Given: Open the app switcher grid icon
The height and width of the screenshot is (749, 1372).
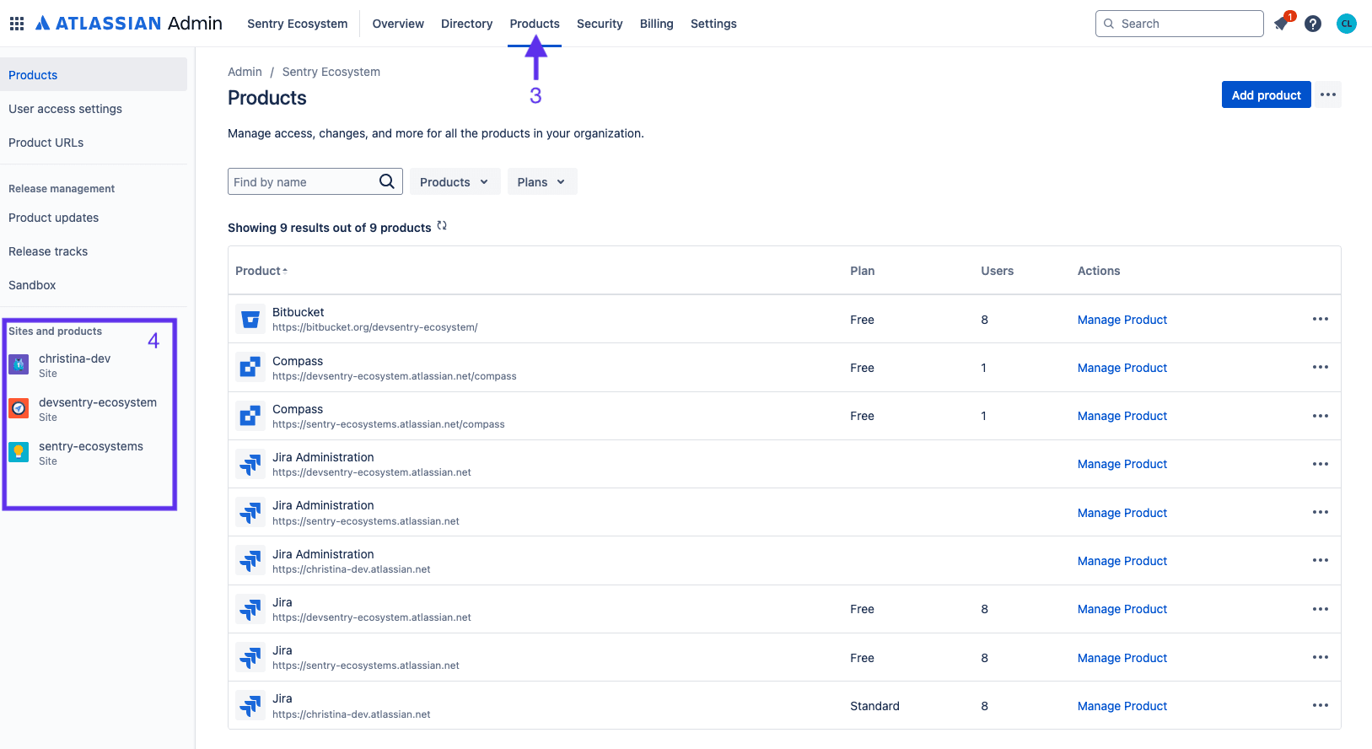Looking at the screenshot, I should point(16,24).
